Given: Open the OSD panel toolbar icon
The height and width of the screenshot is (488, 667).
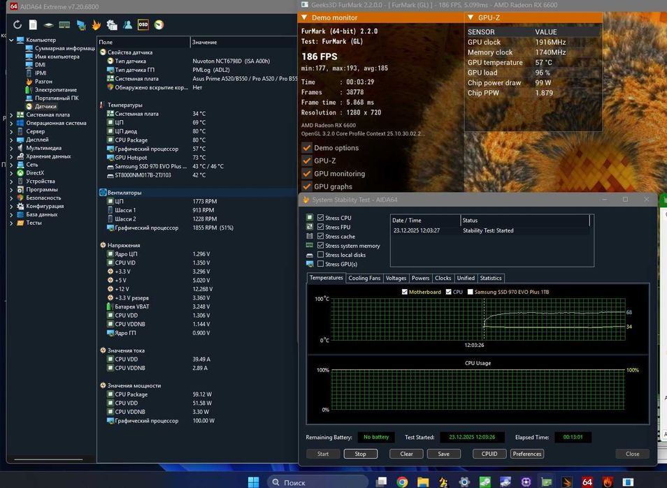Looking at the screenshot, I should [x=143, y=25].
